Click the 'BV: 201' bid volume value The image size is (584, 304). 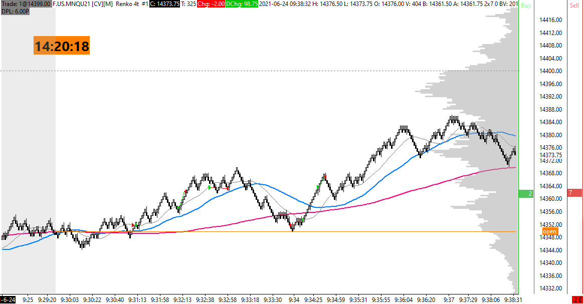pyautogui.click(x=508, y=4)
